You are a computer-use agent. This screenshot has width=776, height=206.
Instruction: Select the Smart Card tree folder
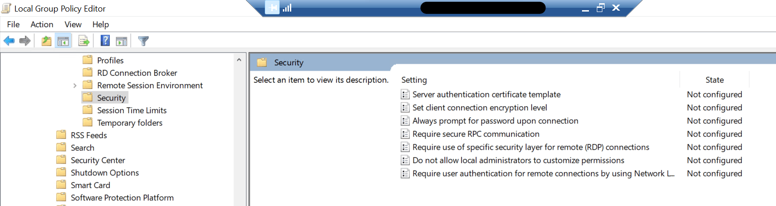click(90, 185)
